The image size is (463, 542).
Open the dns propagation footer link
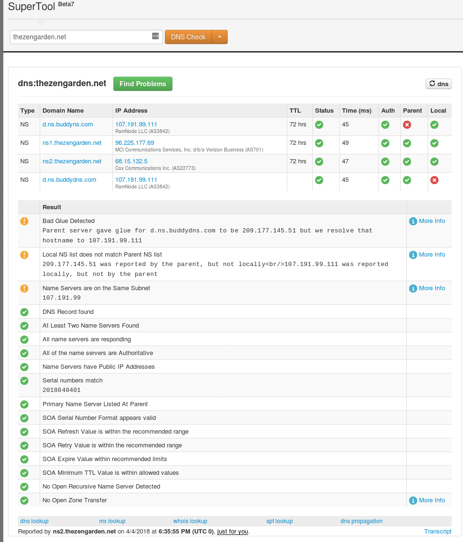click(x=361, y=521)
